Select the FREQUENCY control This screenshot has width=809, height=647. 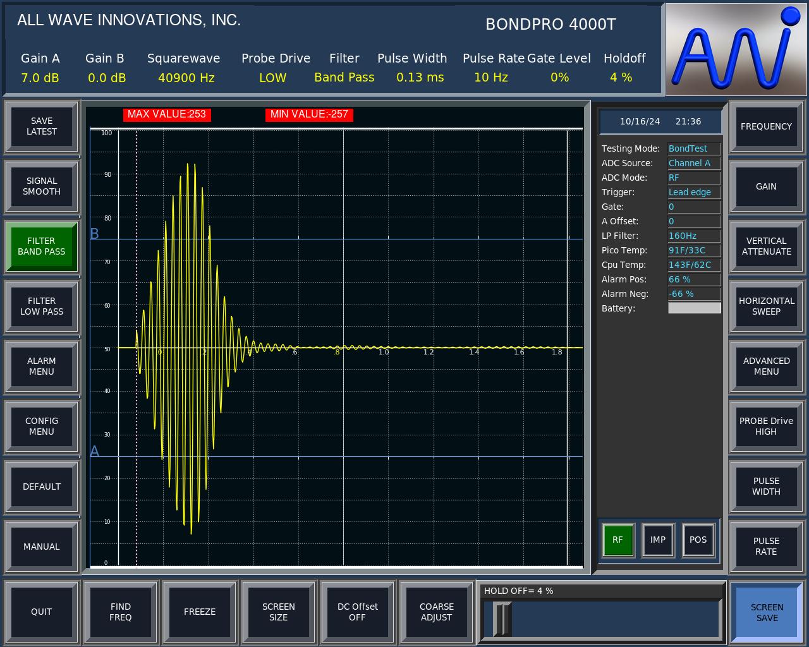[x=766, y=126]
